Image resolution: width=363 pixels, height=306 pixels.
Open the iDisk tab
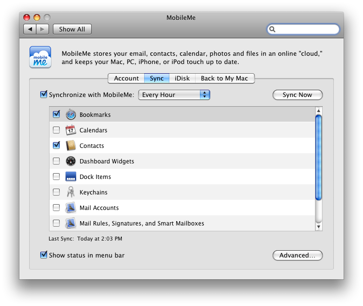pos(182,78)
